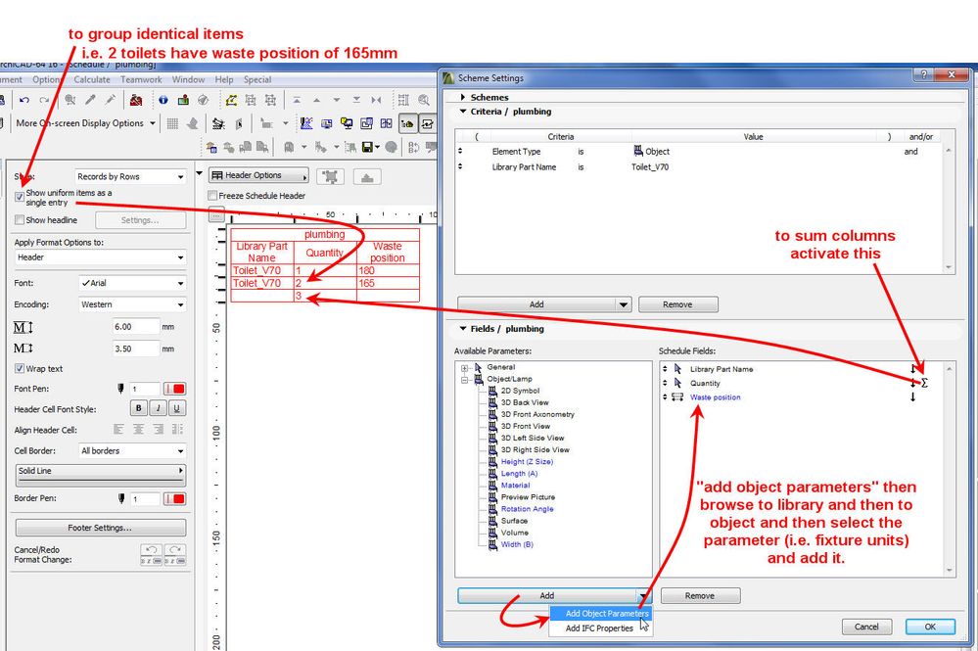Click Remove button under Schedule Fields
This screenshot has width=978, height=651.
click(700, 596)
